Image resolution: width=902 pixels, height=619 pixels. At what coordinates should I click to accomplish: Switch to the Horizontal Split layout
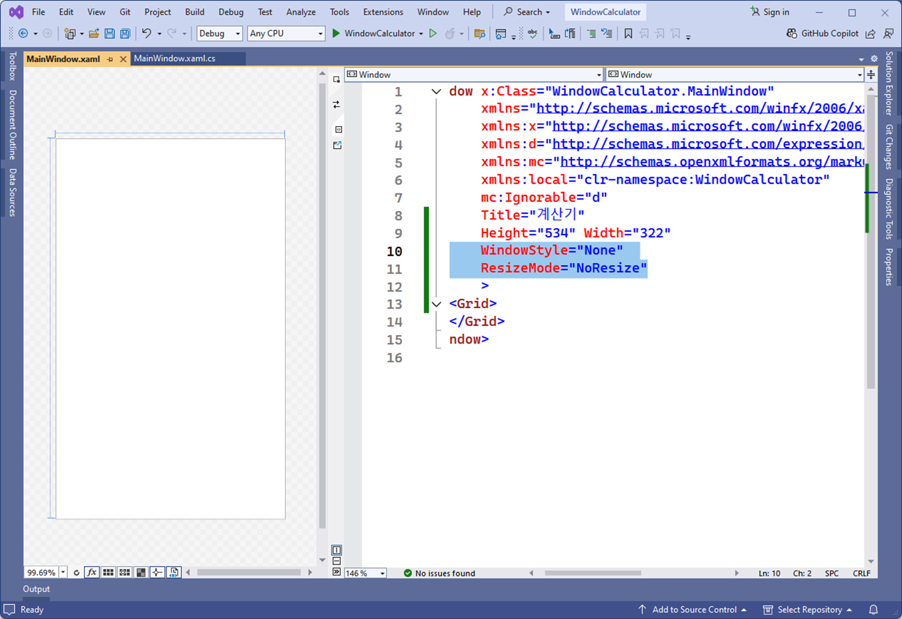pos(336,561)
